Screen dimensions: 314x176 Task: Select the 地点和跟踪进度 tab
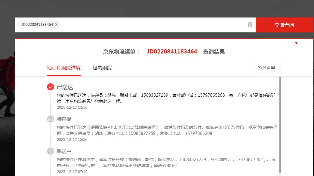click(63, 68)
